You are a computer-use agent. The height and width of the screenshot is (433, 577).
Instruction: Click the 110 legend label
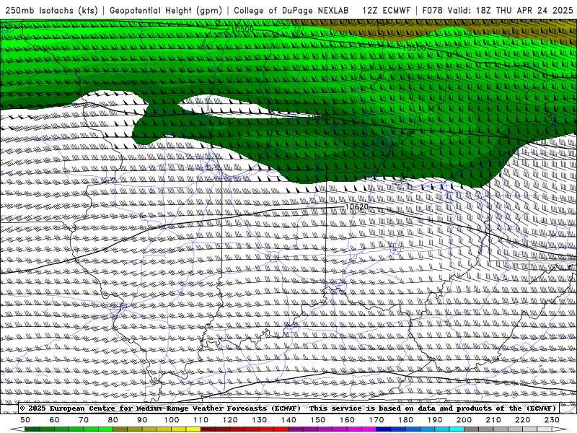pyautogui.click(x=201, y=420)
